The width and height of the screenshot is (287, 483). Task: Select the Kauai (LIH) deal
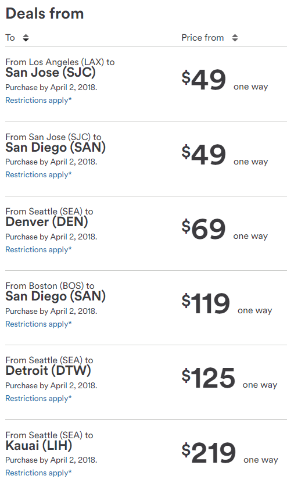39,445
